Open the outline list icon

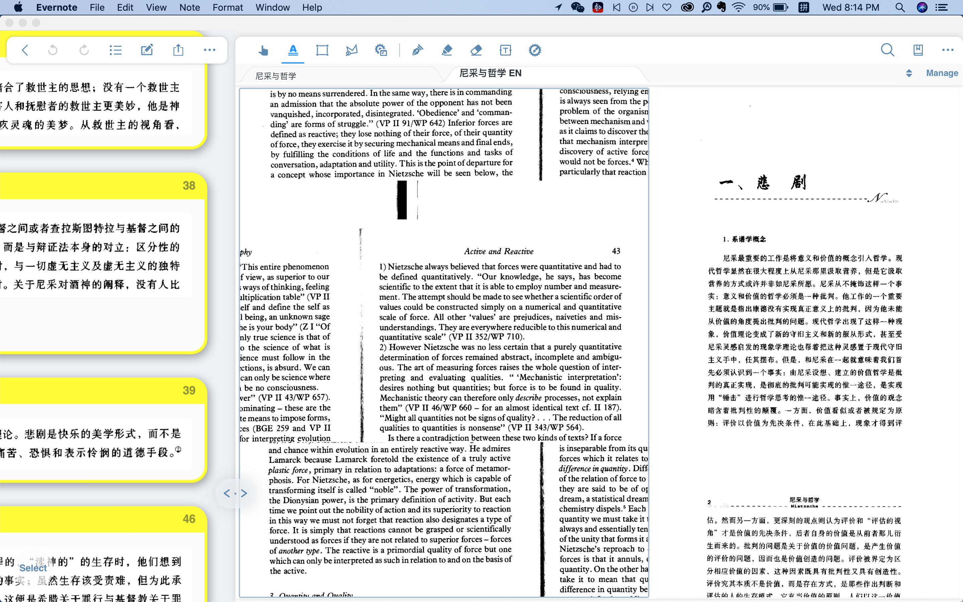coord(115,50)
